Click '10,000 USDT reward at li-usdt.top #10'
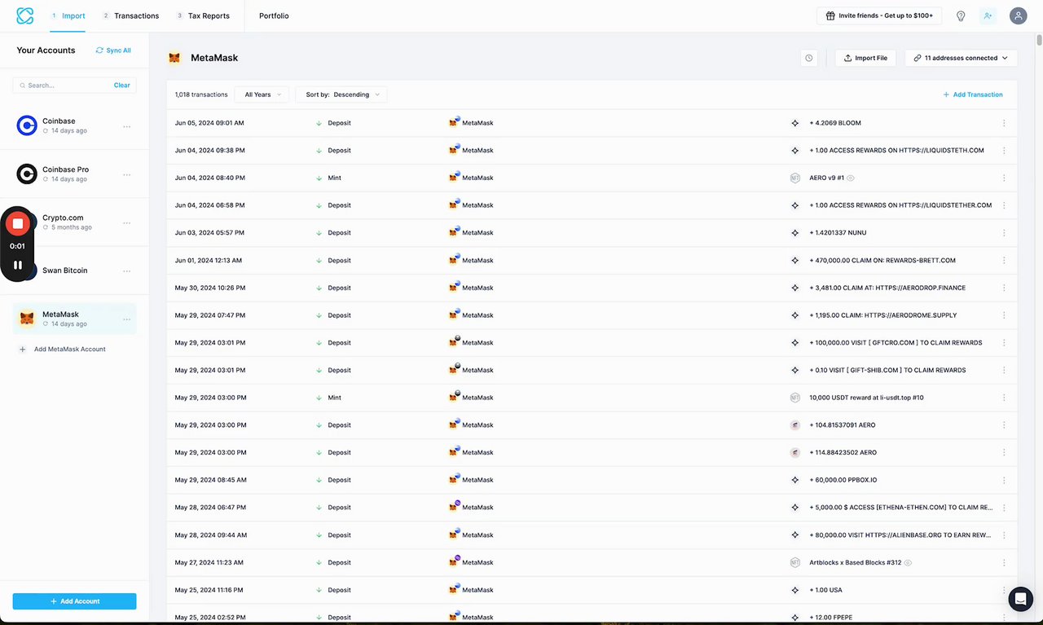The height and width of the screenshot is (625, 1043). (x=866, y=398)
